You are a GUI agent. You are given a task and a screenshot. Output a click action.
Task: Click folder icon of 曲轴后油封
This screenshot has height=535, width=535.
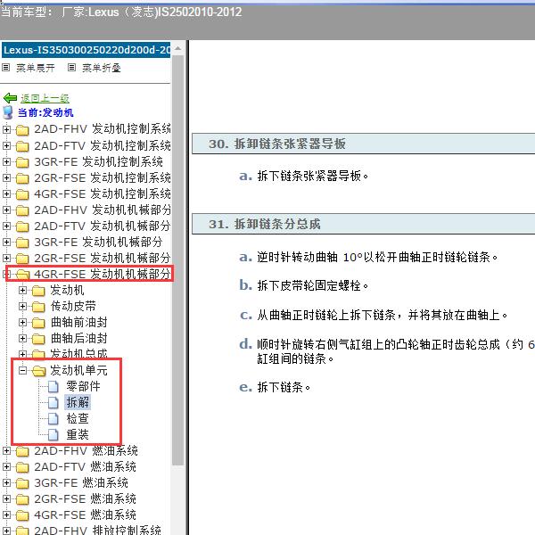click(x=38, y=339)
